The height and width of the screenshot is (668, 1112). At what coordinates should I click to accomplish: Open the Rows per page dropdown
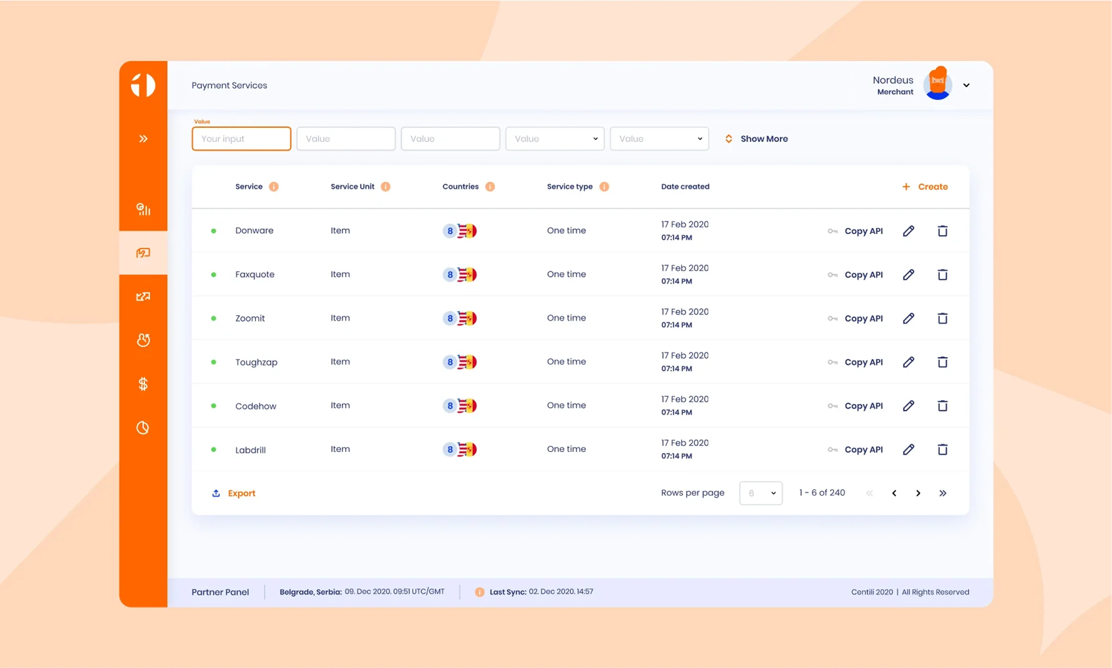[x=760, y=493]
